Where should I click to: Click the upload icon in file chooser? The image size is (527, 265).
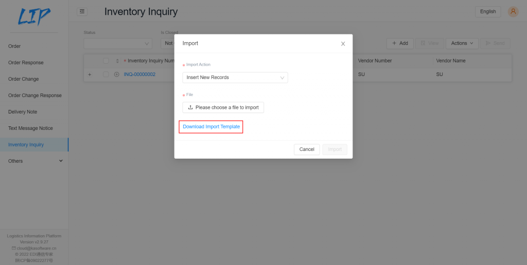pos(190,107)
